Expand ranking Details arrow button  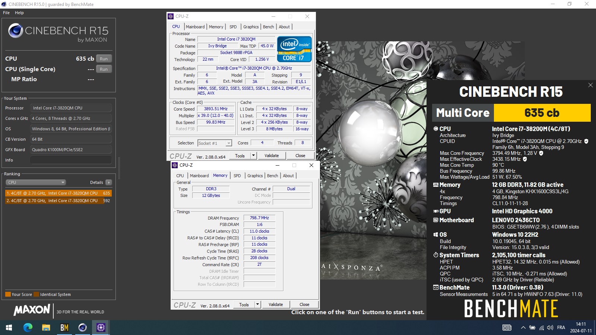pyautogui.click(x=109, y=182)
